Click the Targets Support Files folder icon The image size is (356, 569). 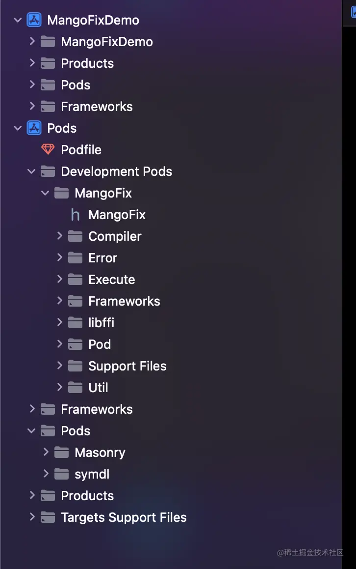click(x=47, y=517)
